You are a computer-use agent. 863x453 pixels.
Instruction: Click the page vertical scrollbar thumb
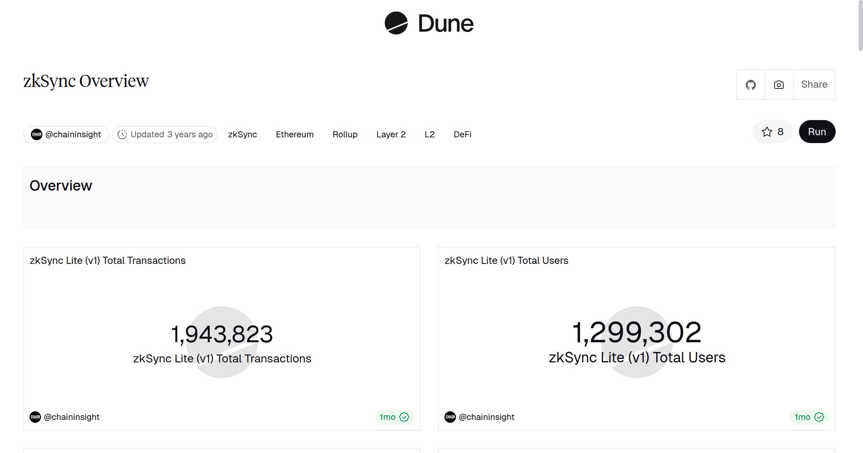pyautogui.click(x=860, y=25)
